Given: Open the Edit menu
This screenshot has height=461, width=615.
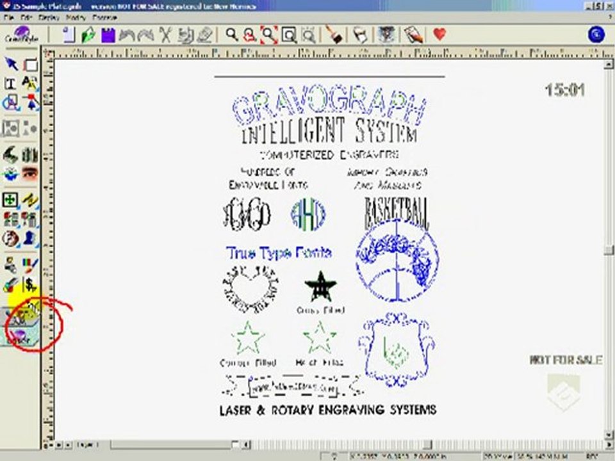Looking at the screenshot, I should 26,18.
